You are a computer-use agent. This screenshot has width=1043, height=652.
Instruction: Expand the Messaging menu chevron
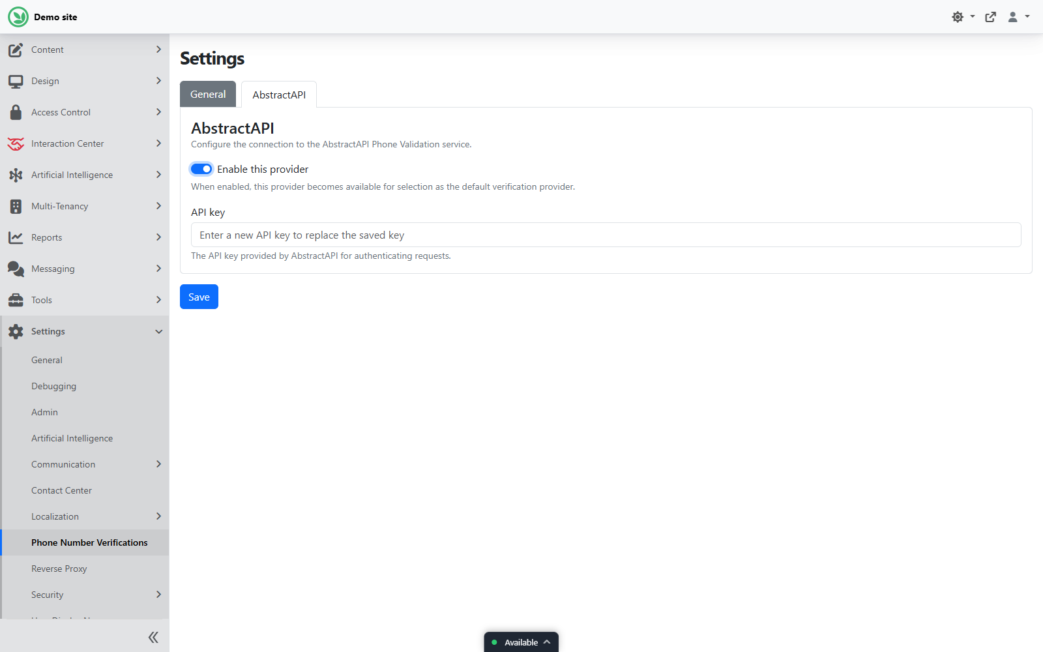point(158,269)
